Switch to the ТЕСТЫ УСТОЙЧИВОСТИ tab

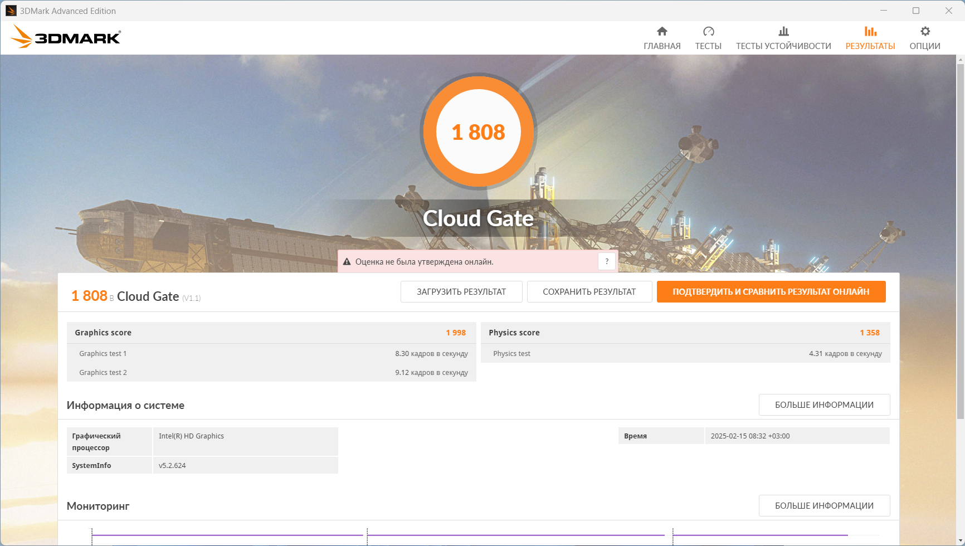(x=783, y=46)
